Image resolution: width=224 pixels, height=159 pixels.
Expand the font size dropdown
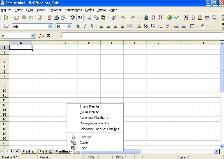click(x=69, y=26)
